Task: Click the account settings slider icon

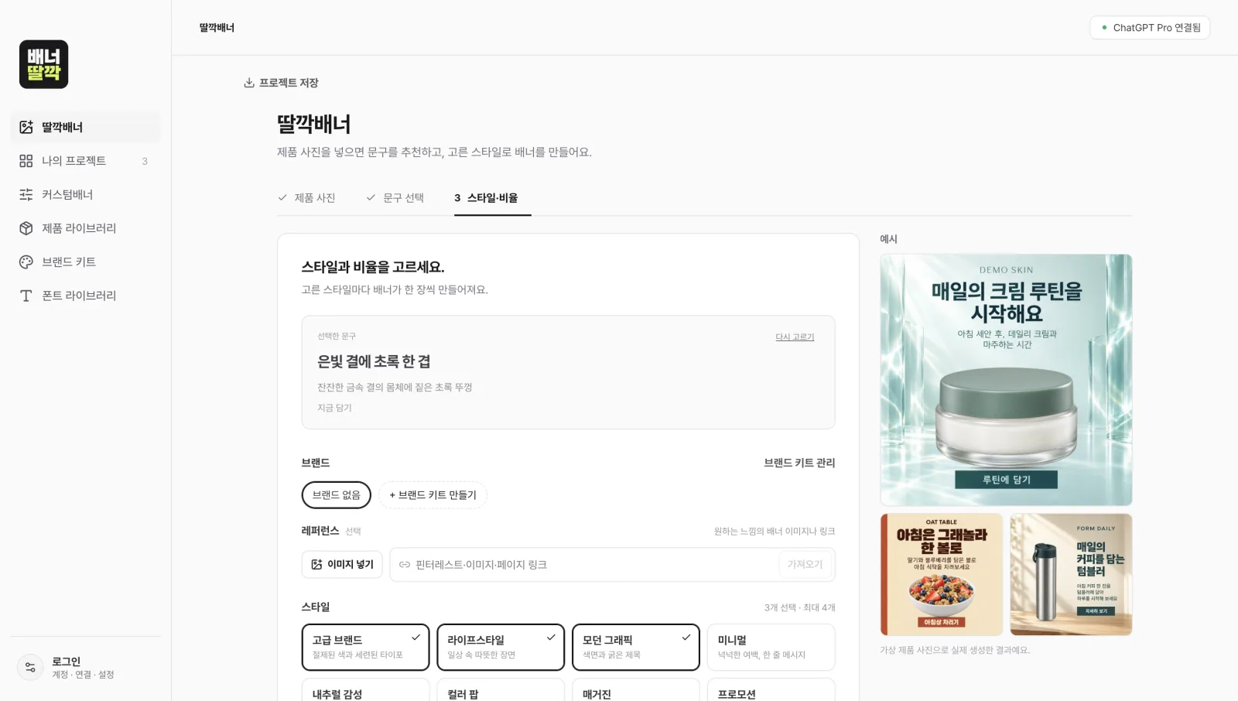Action: pos(30,667)
